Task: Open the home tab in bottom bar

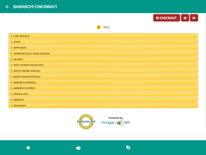Action: [x=28, y=148]
